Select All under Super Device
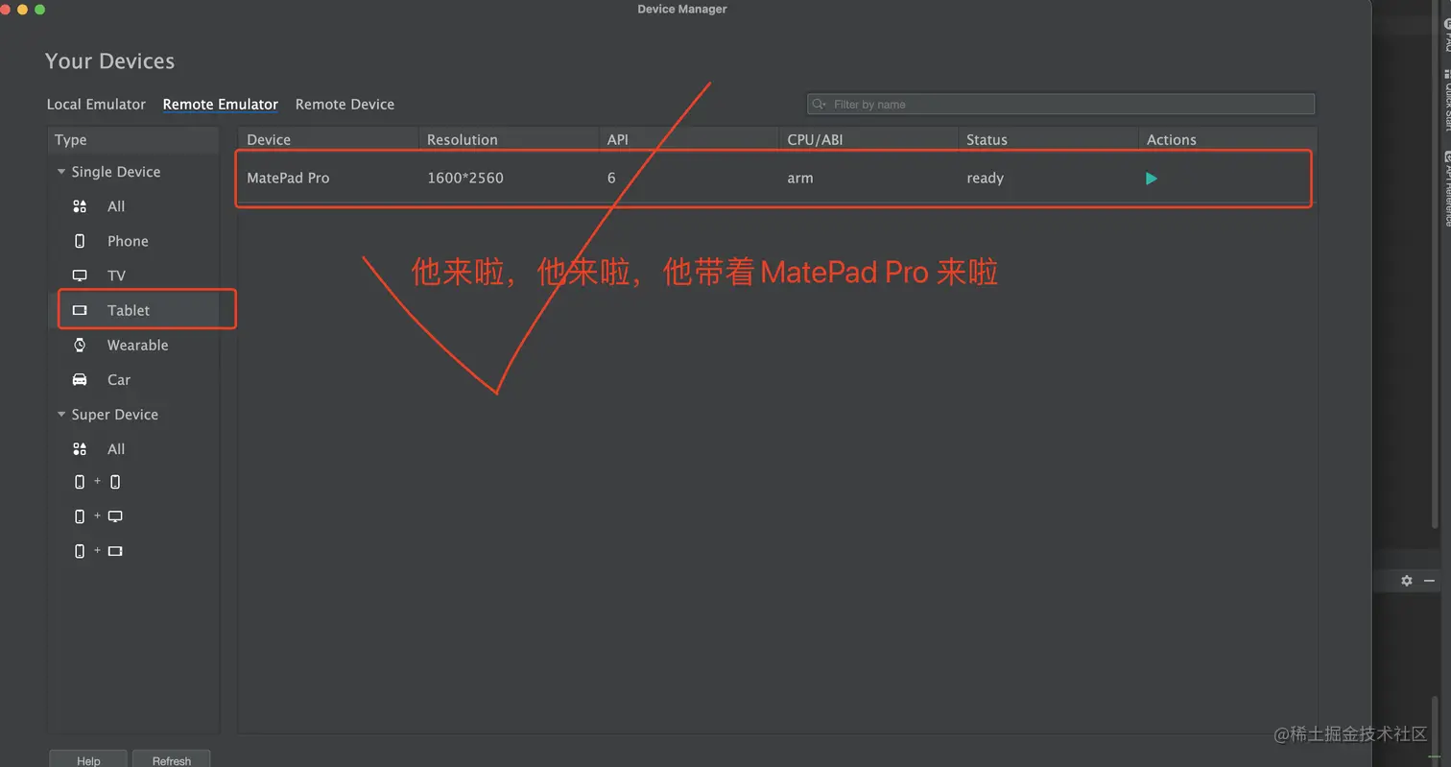 (133, 449)
